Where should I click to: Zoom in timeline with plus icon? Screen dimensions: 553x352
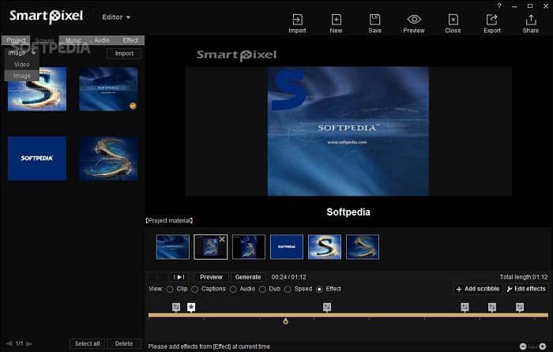pos(544,346)
